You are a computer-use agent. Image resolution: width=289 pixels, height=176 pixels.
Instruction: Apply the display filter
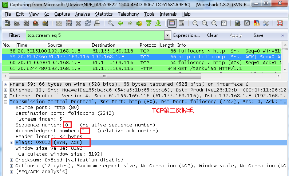pos(235,35)
